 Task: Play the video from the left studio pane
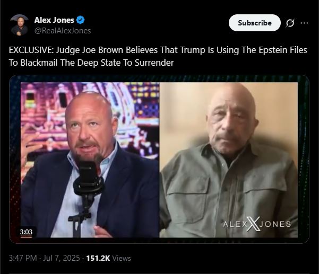(90, 160)
